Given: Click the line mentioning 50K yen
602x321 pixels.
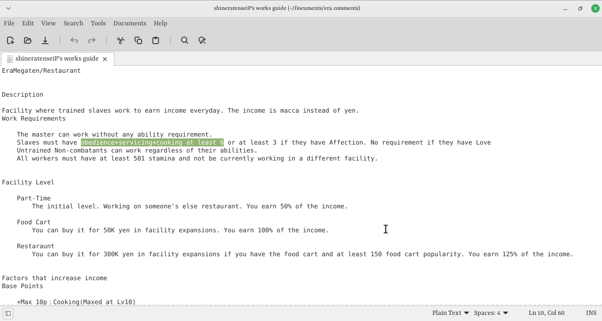Looking at the screenshot, I should 181,230.
